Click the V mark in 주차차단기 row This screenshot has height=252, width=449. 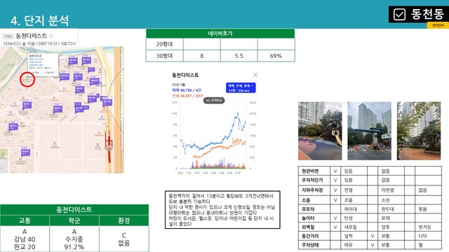pos(335,181)
